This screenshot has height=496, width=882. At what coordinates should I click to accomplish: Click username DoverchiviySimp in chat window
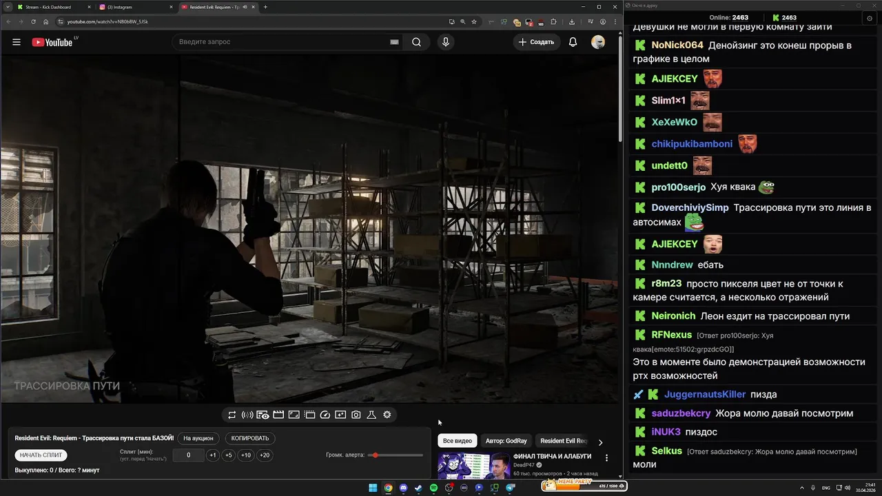(690, 207)
